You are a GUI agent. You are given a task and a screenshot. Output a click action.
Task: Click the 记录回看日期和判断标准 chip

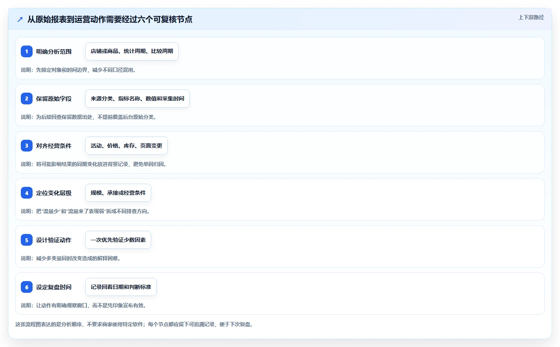[x=121, y=287]
